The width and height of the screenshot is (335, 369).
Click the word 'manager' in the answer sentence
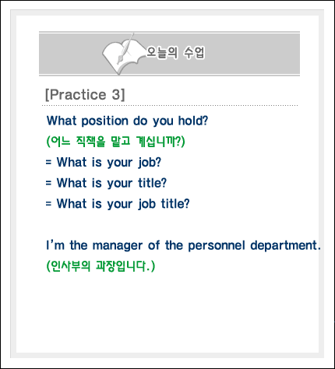coord(118,246)
